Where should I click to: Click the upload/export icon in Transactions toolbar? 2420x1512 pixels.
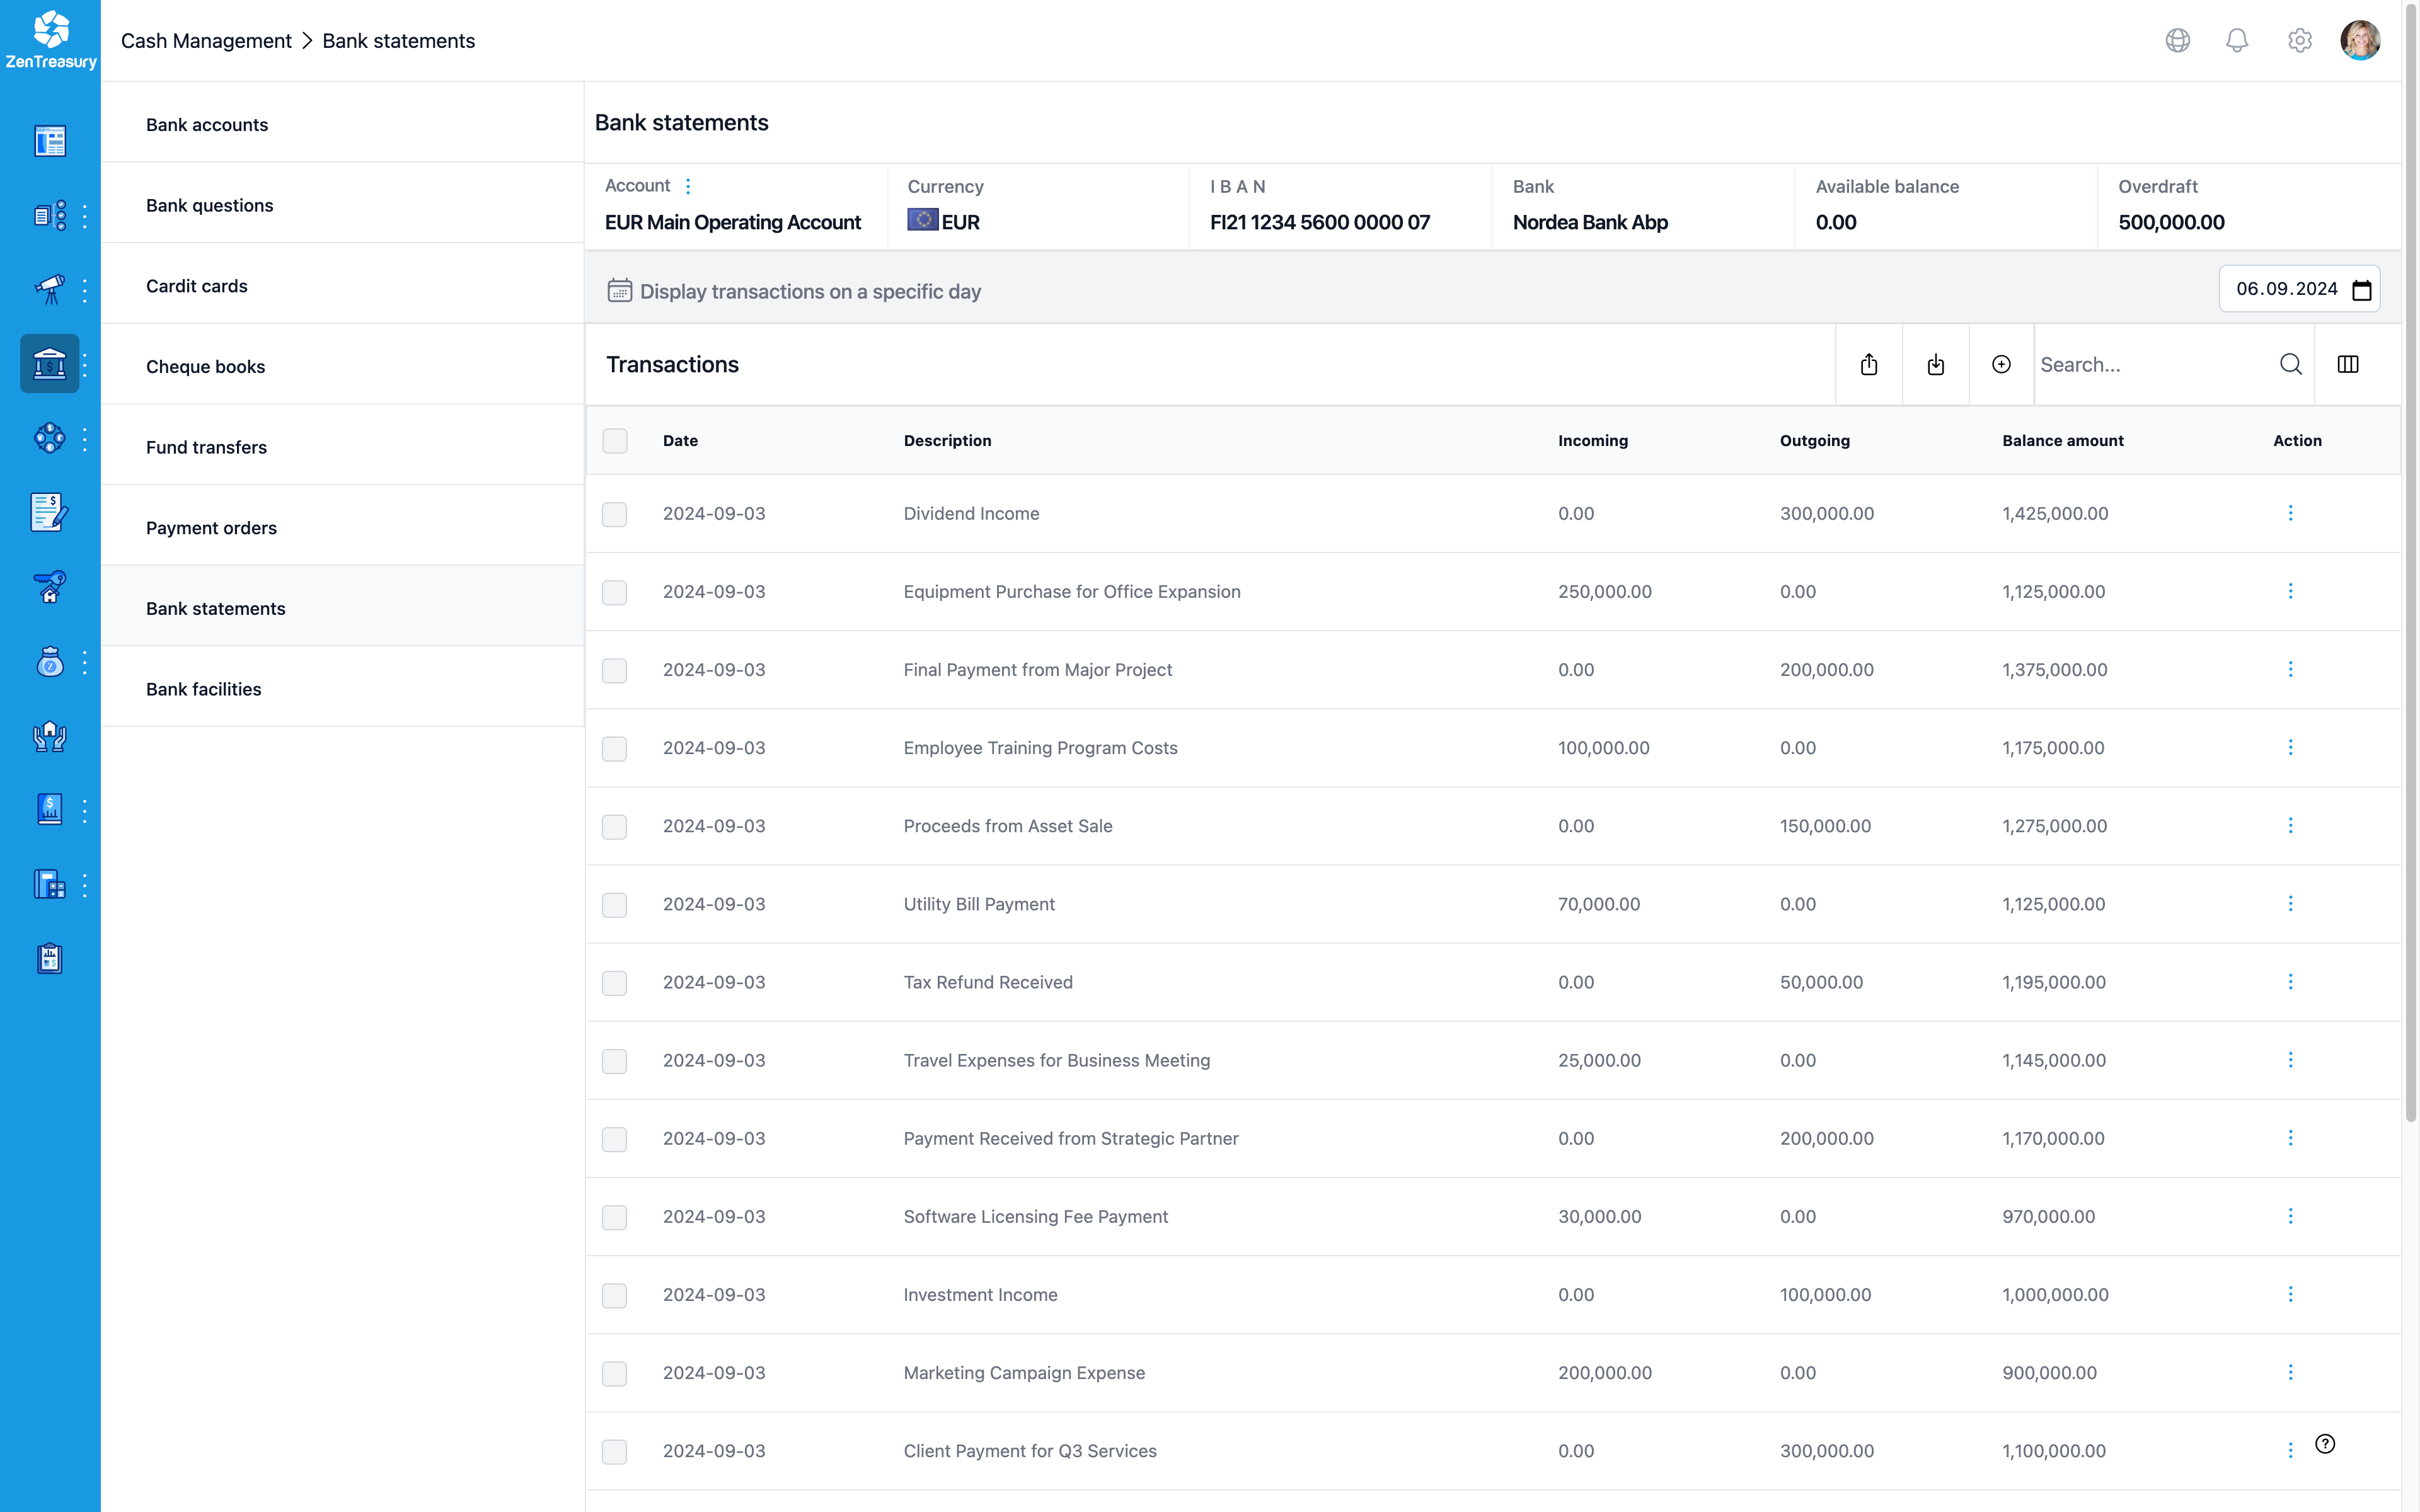(1868, 364)
